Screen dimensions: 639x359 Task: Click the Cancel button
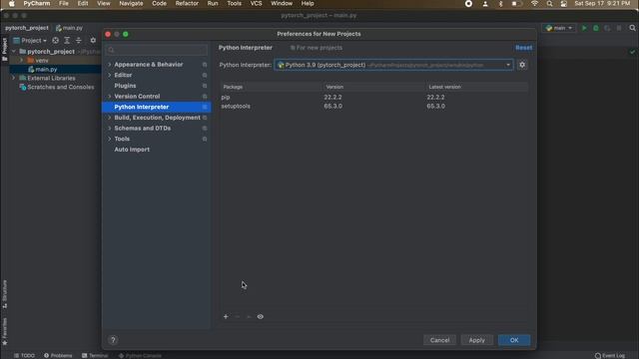pyautogui.click(x=439, y=340)
